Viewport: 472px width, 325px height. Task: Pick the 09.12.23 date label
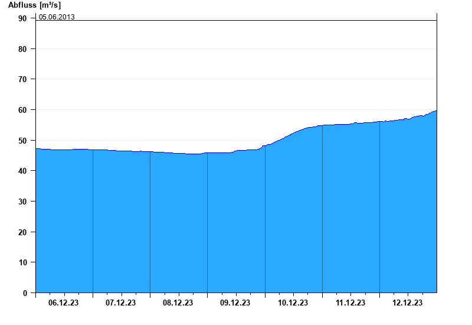pos(235,303)
